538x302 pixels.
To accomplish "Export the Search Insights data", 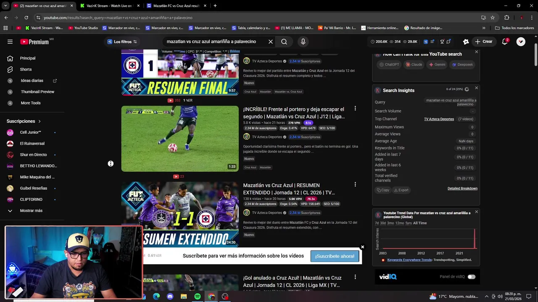I will (x=401, y=190).
